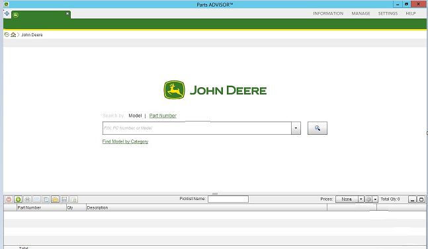Go to home via house icon
Viewport: 428px width, 249px height.
pos(13,34)
